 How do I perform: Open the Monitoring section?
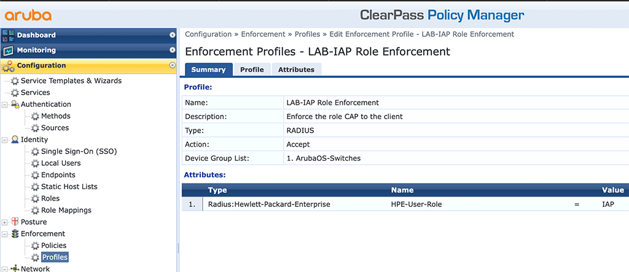point(89,50)
